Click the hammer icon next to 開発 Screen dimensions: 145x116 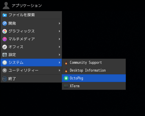5,23
